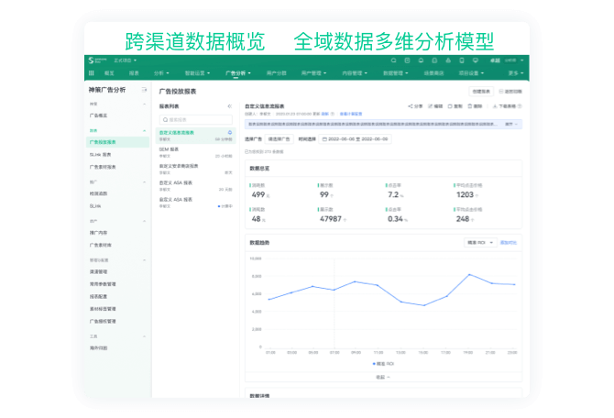Click the 删除 trash icon
Viewport: 614px width, 418px height.
470,106
